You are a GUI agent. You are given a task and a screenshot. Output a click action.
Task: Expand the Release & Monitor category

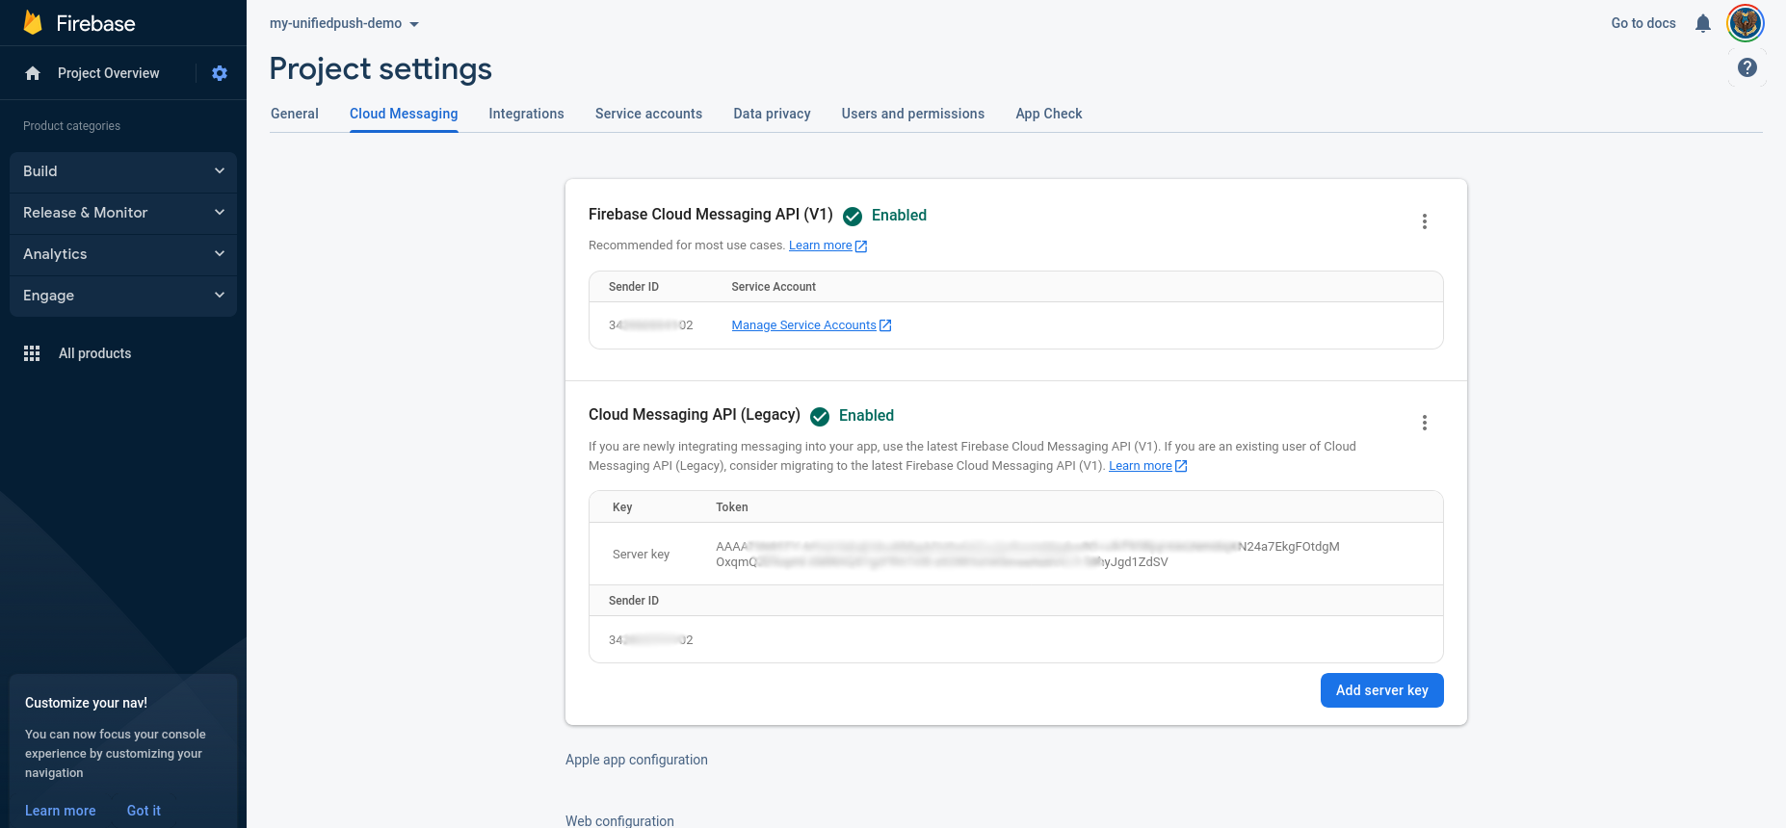click(x=123, y=213)
